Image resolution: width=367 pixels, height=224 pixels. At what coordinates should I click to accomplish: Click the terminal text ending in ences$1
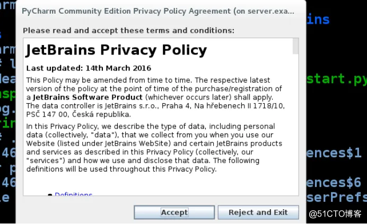click(x=334, y=154)
